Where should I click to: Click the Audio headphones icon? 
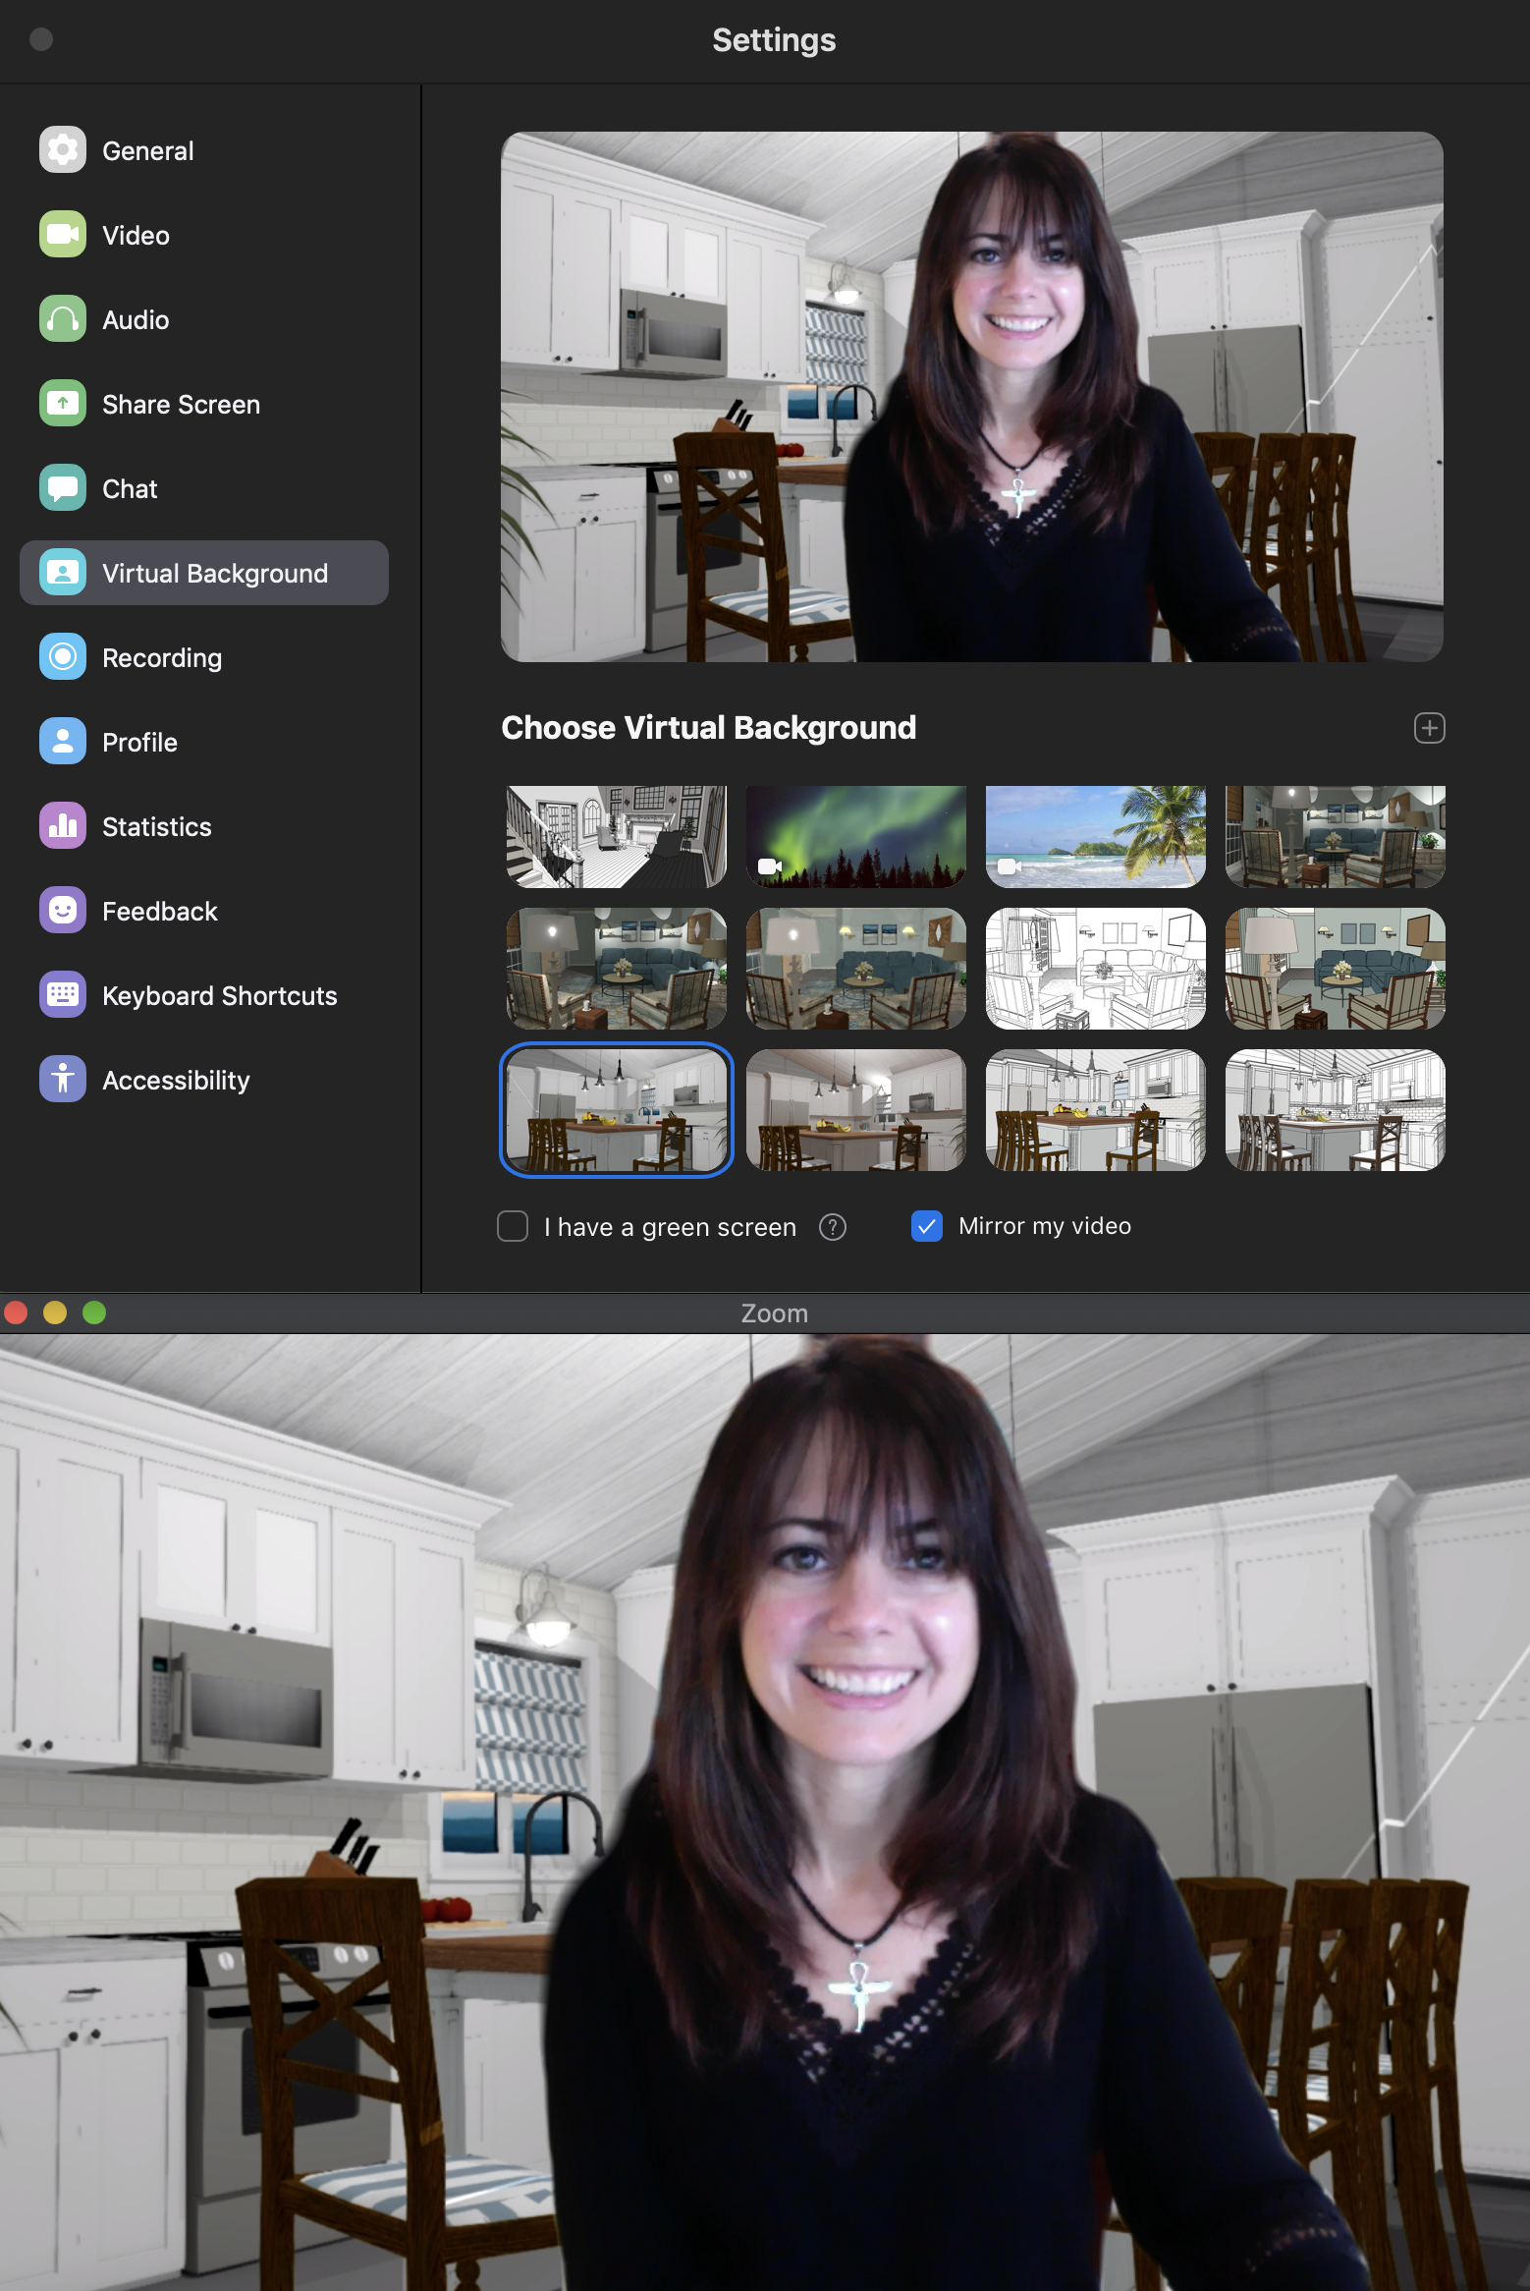click(63, 319)
